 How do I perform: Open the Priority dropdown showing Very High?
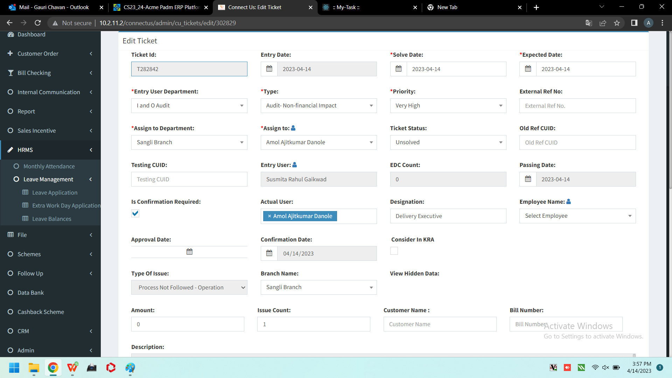coord(448,106)
